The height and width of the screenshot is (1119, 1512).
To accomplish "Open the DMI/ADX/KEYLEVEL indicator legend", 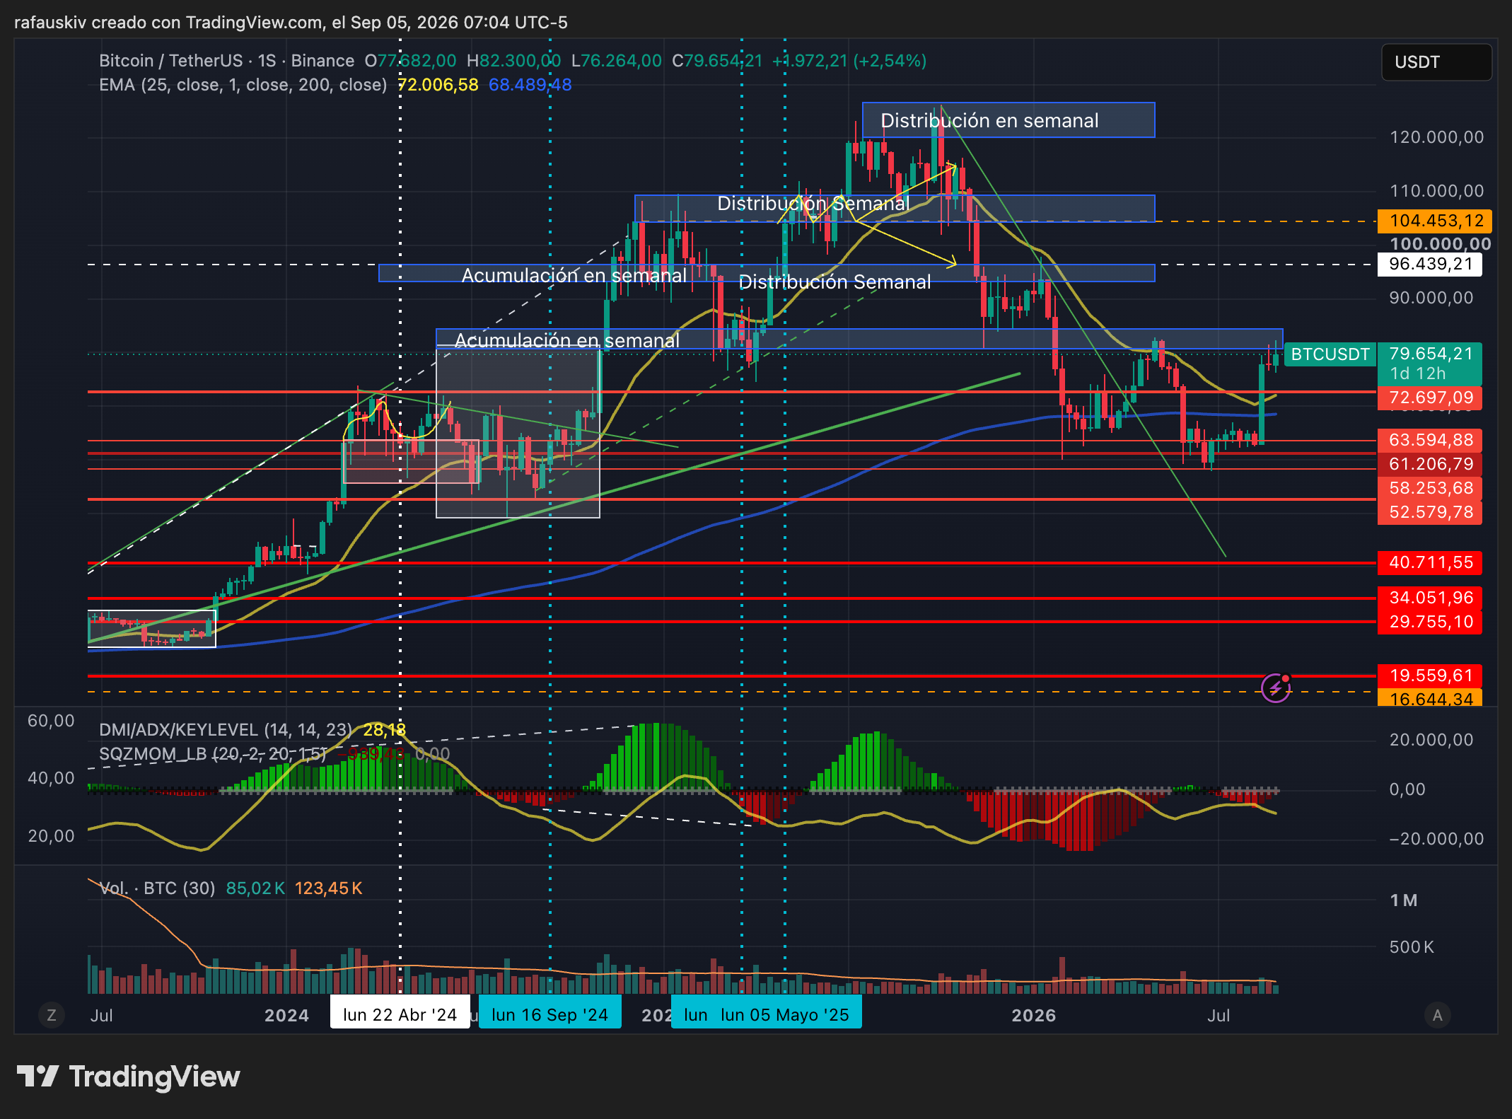I will click(x=225, y=730).
